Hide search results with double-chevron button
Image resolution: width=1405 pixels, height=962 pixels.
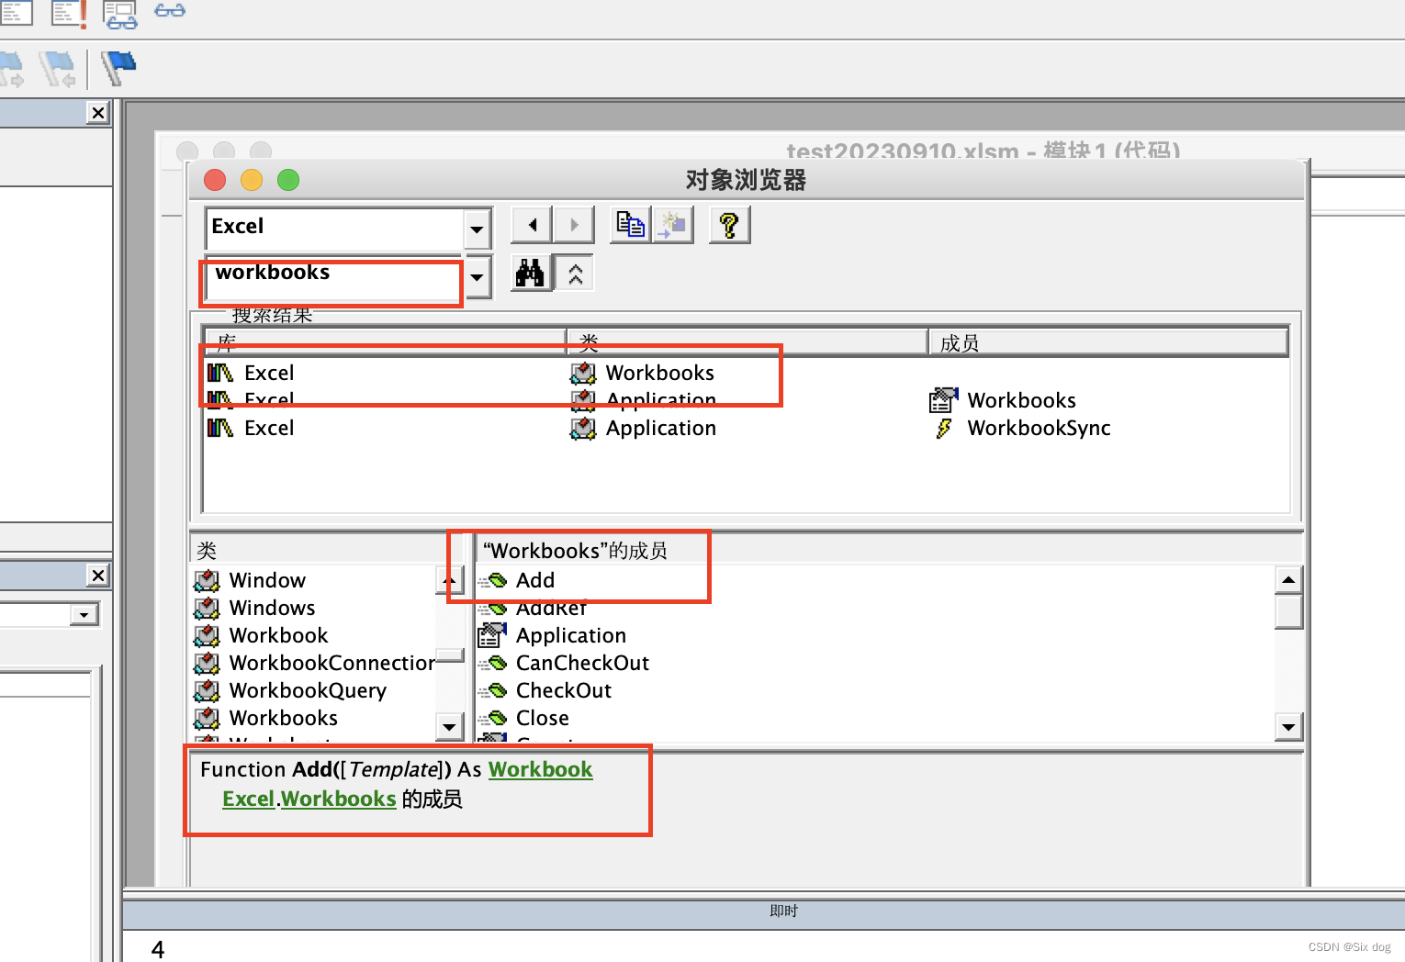(576, 273)
